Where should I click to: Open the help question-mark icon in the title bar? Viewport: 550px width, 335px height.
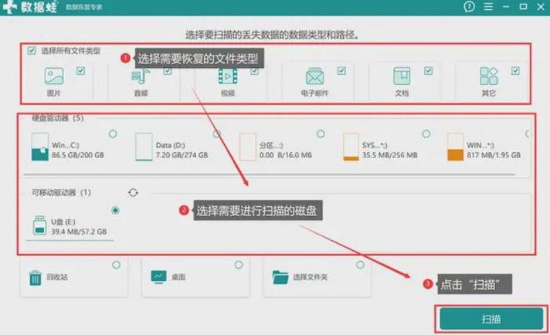coord(469,7)
